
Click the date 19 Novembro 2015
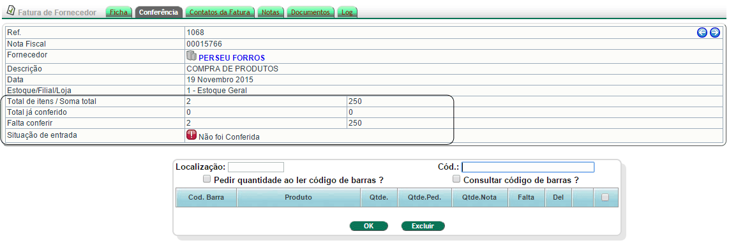(220, 80)
